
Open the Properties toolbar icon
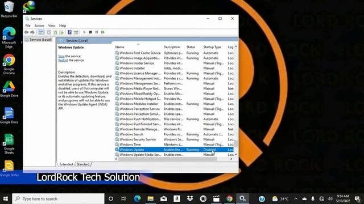pos(49,32)
